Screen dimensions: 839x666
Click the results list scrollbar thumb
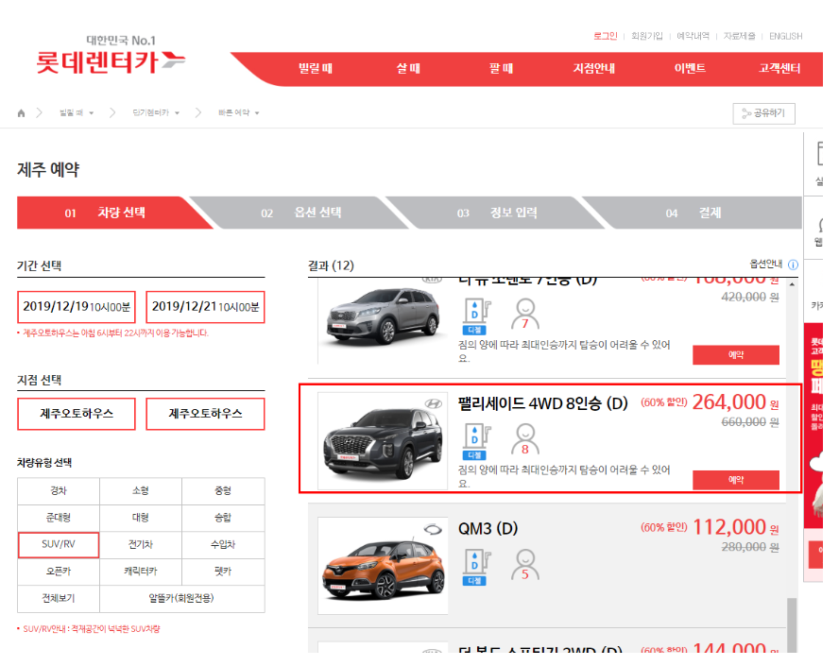coord(792,624)
